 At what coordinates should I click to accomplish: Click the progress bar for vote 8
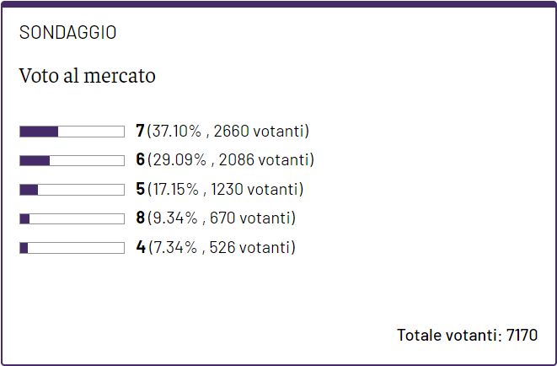[x=72, y=219]
